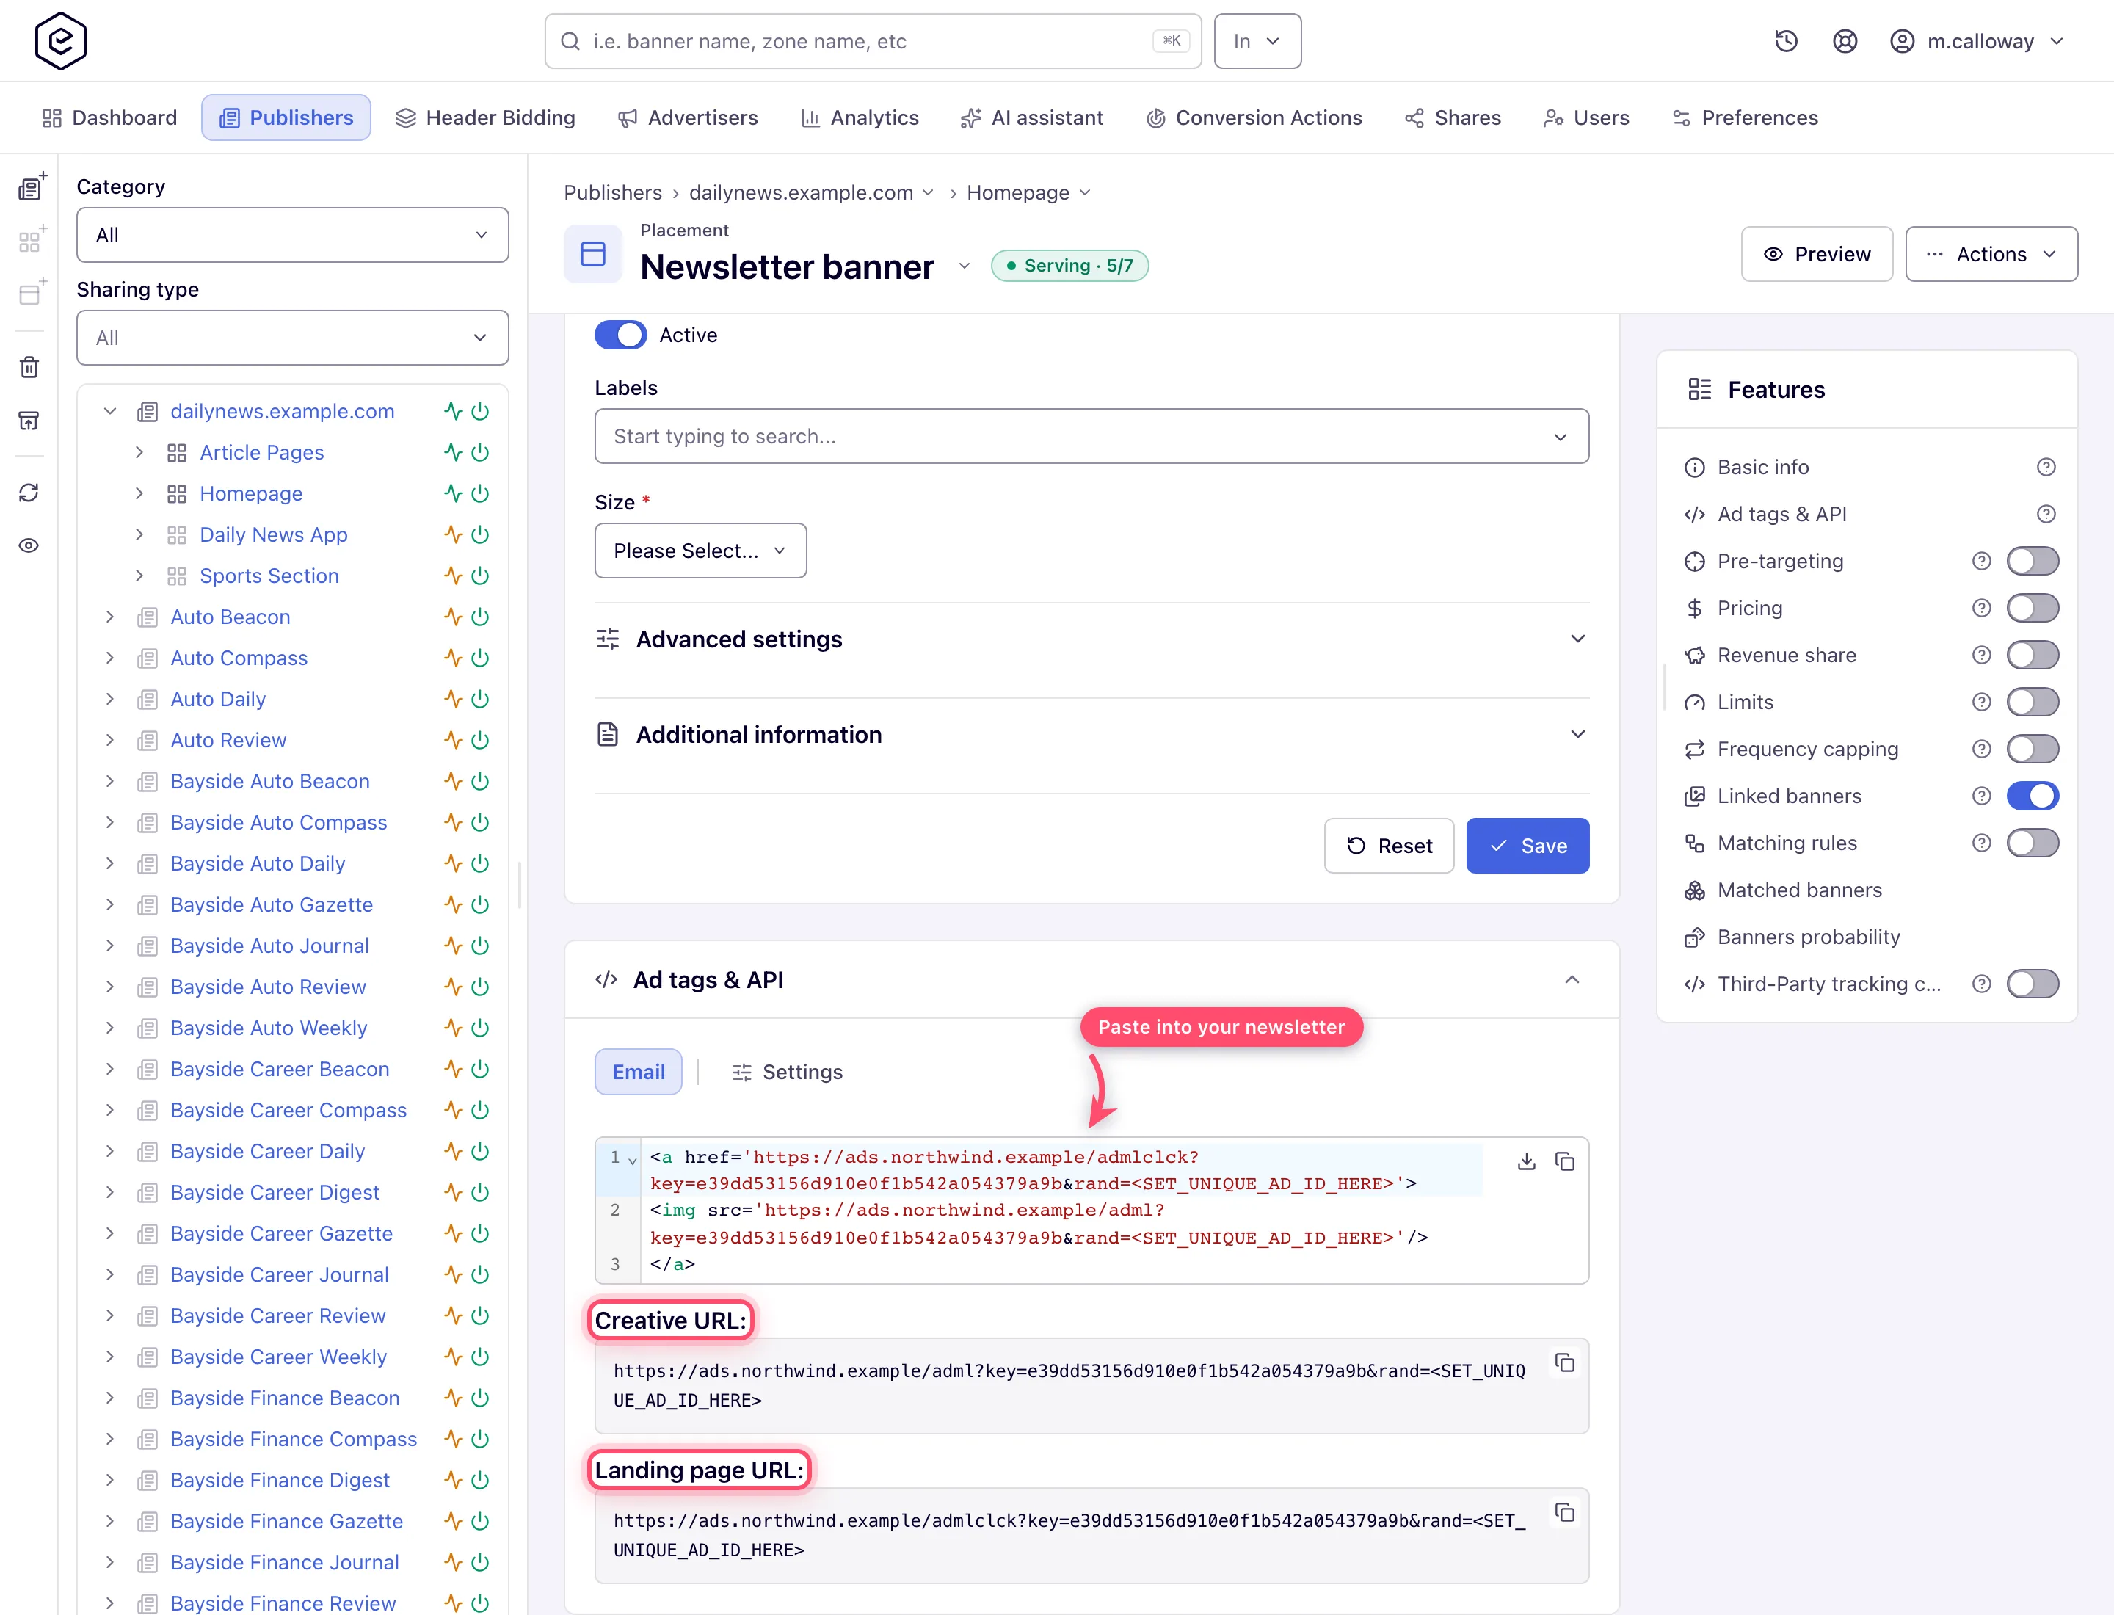Copy the email ad tag code

point(1565,1161)
